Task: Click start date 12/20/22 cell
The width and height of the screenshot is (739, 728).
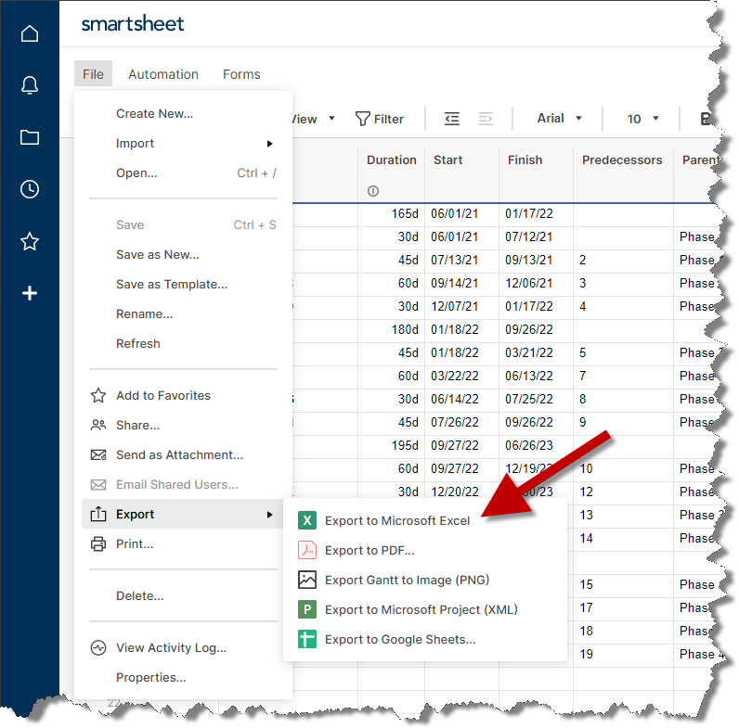Action: (x=461, y=492)
